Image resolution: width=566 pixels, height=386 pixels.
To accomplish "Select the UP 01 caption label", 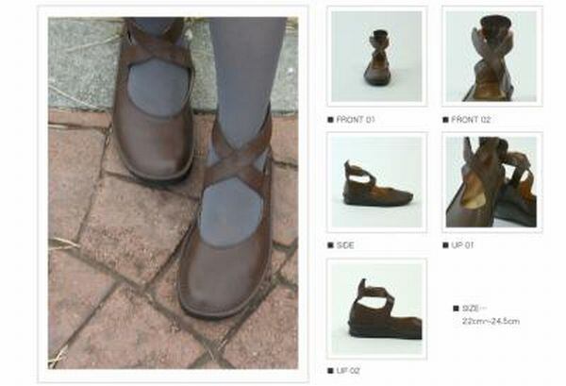I will pyautogui.click(x=462, y=245).
